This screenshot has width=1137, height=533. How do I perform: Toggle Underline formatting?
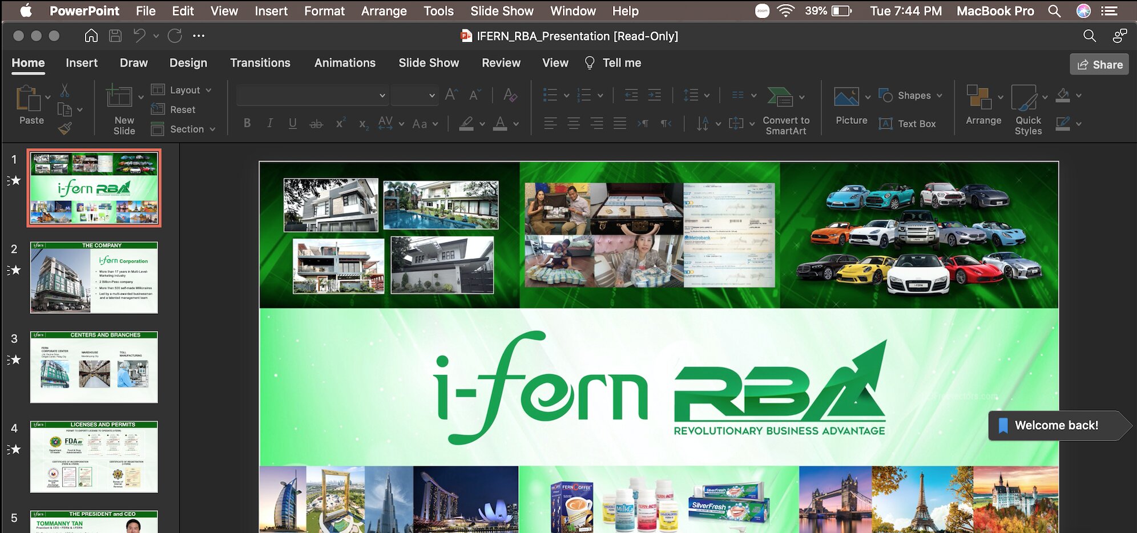(292, 123)
